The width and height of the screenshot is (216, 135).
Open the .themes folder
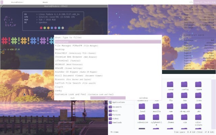pyautogui.click(x=170, y=117)
